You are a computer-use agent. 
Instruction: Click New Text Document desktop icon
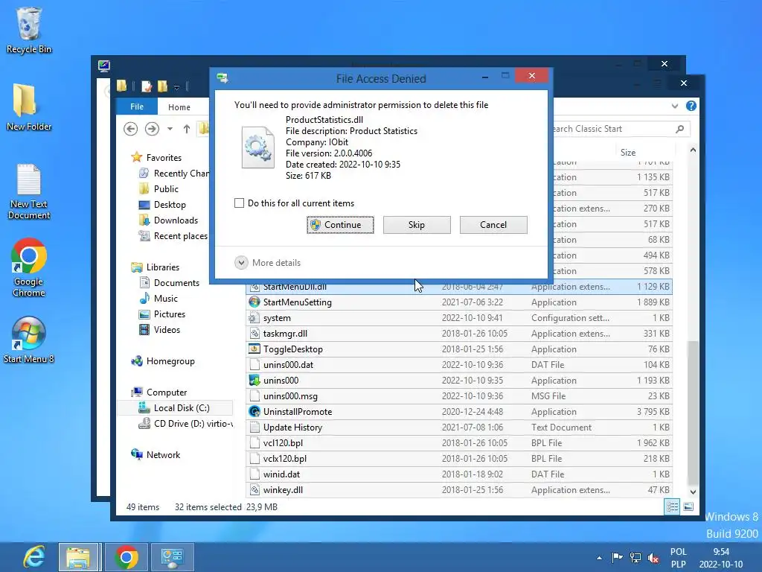[x=29, y=191]
